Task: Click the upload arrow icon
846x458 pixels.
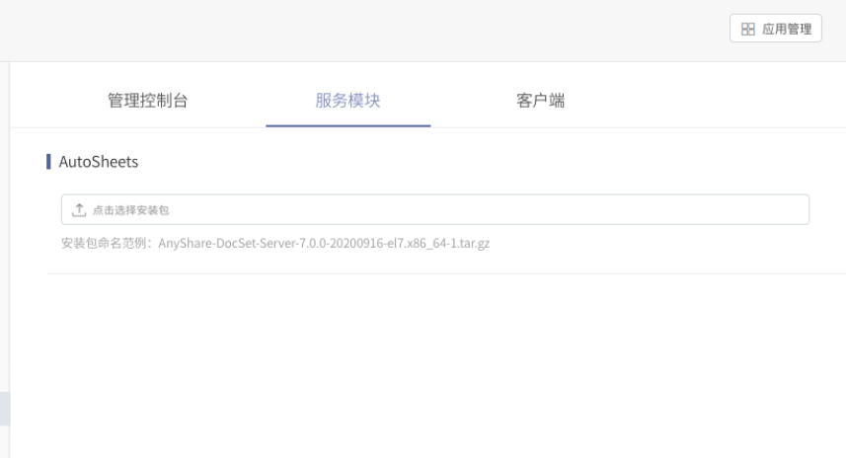Action: [79, 210]
